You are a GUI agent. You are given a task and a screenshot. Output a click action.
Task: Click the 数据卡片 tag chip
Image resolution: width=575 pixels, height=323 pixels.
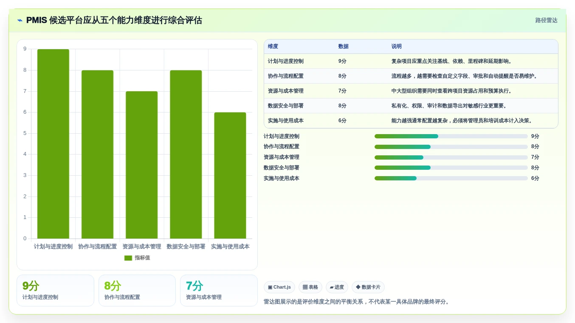click(x=368, y=287)
